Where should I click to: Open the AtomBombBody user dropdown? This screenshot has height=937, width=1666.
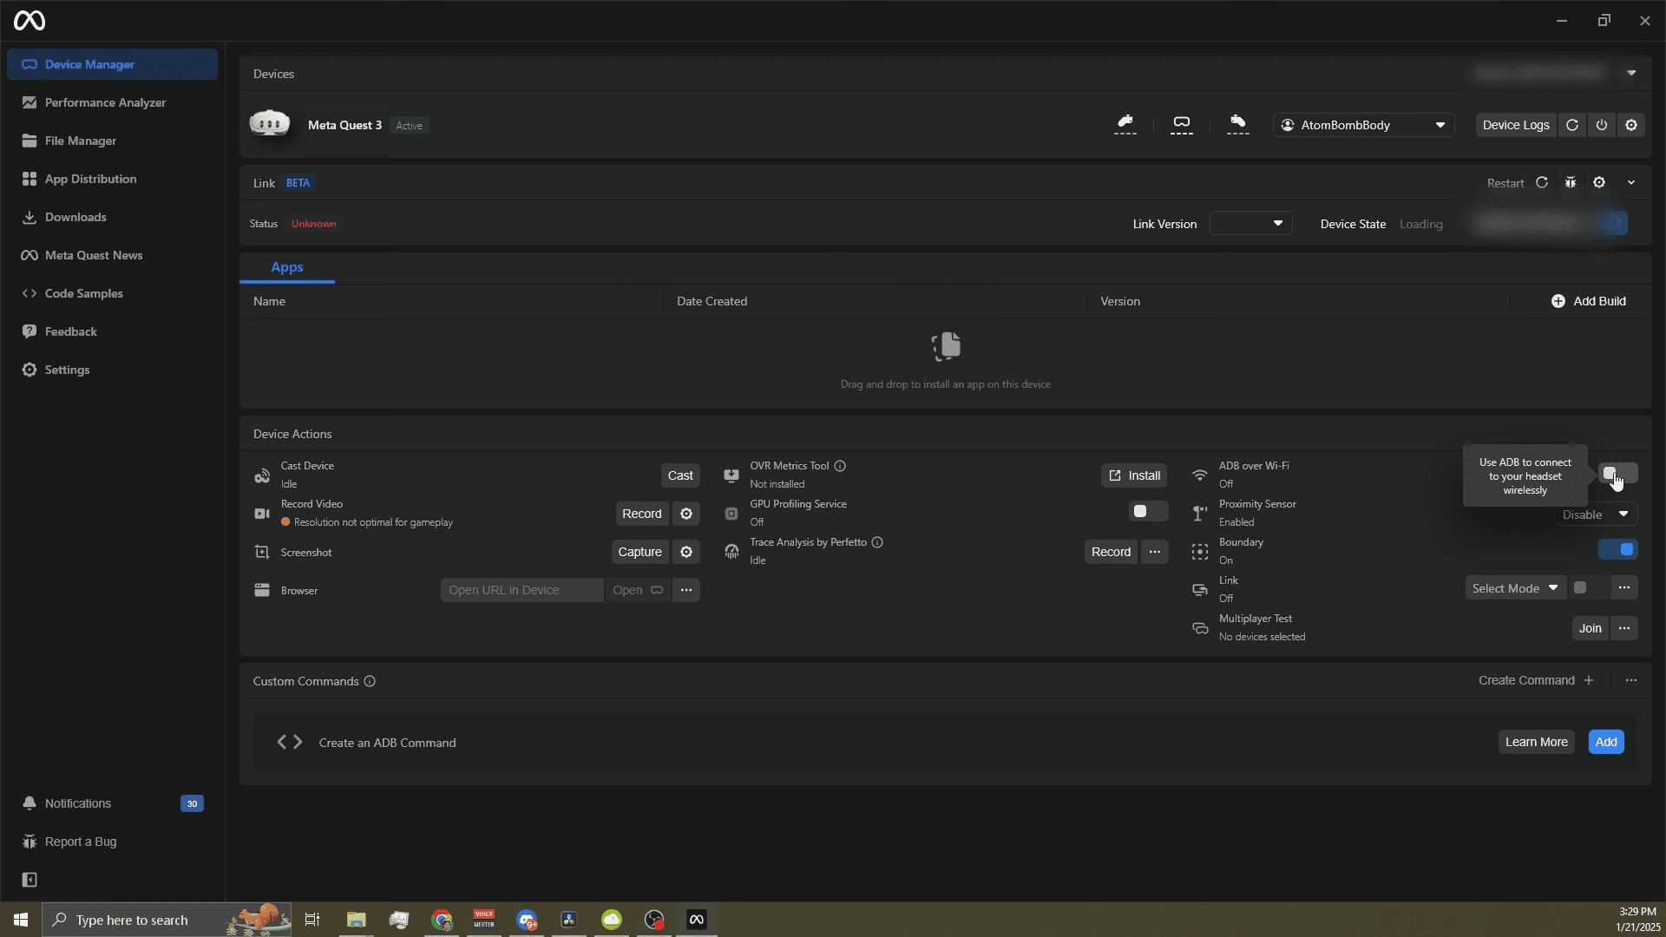[1363, 125]
